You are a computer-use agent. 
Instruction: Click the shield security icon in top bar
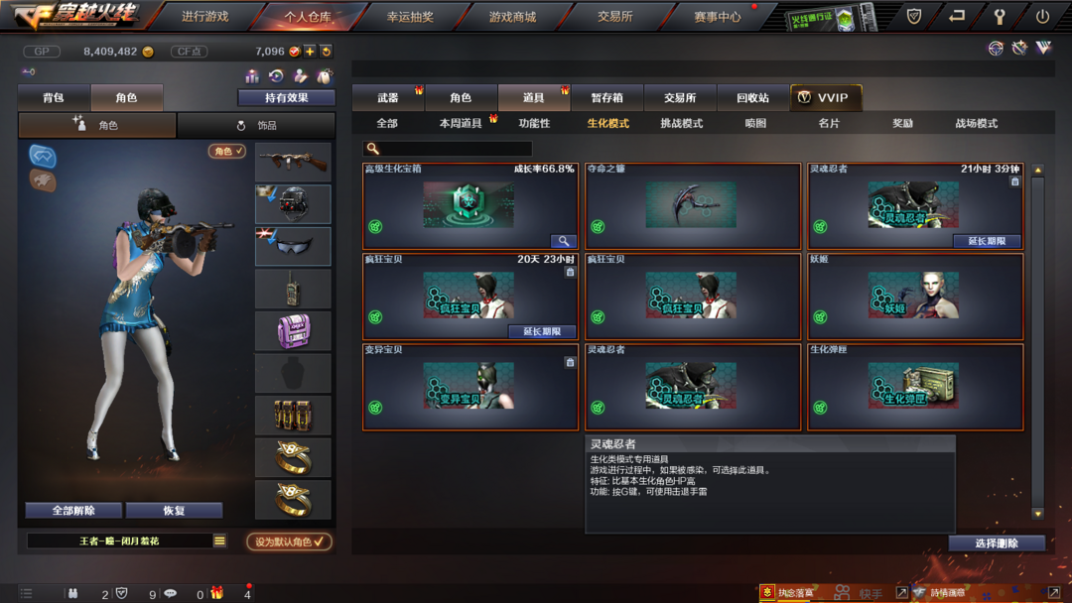tap(913, 17)
